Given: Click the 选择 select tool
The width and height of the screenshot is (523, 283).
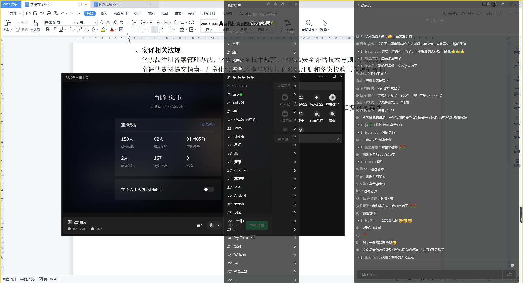Looking at the screenshot, I should [x=324, y=26].
